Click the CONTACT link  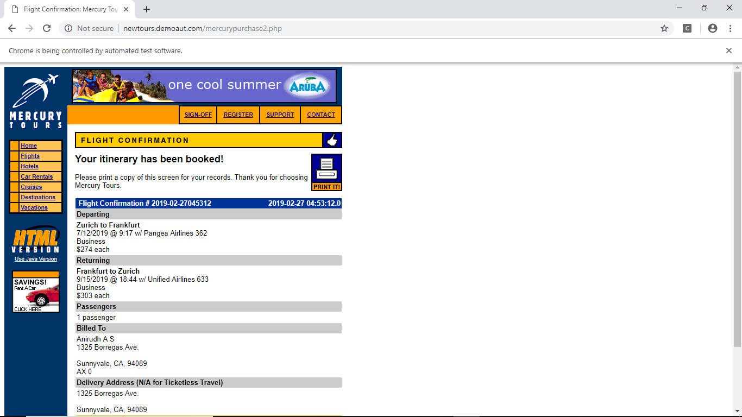pos(321,115)
